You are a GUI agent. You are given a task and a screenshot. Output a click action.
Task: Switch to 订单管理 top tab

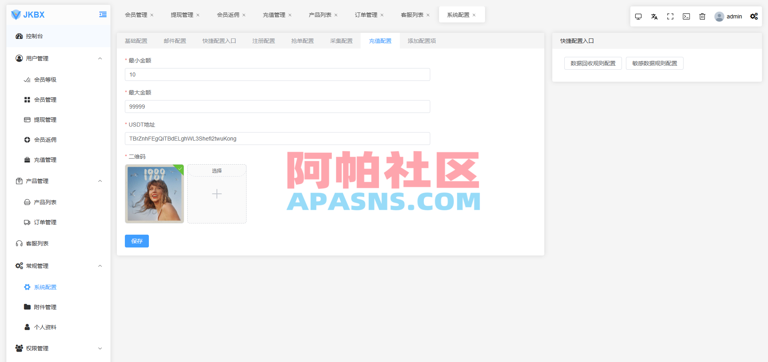(366, 15)
